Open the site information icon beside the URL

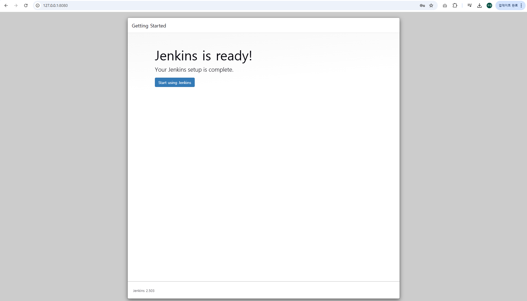pyautogui.click(x=38, y=5)
